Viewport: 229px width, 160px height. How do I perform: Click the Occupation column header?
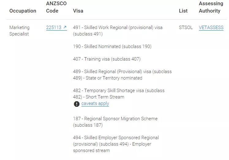pyautogui.click(x=23, y=11)
